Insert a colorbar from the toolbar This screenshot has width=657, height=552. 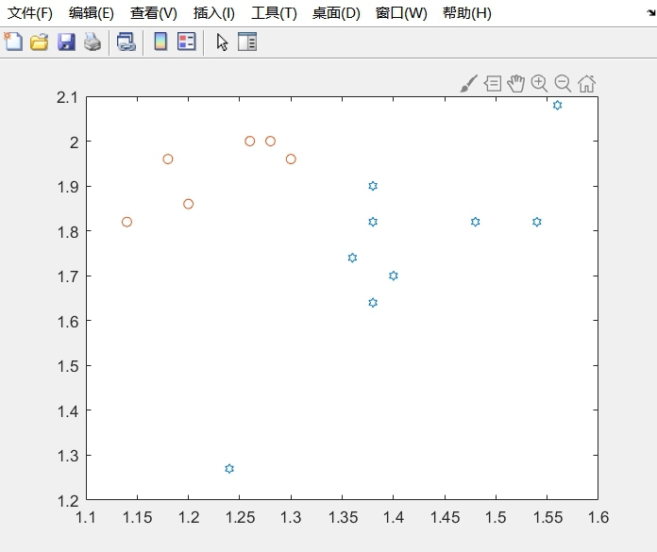160,42
